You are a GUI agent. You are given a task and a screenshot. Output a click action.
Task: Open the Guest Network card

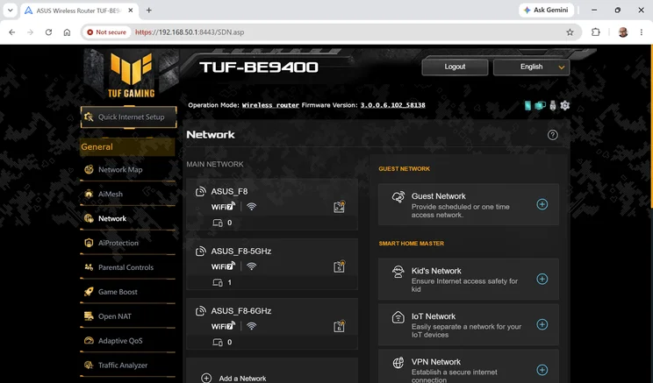469,204
